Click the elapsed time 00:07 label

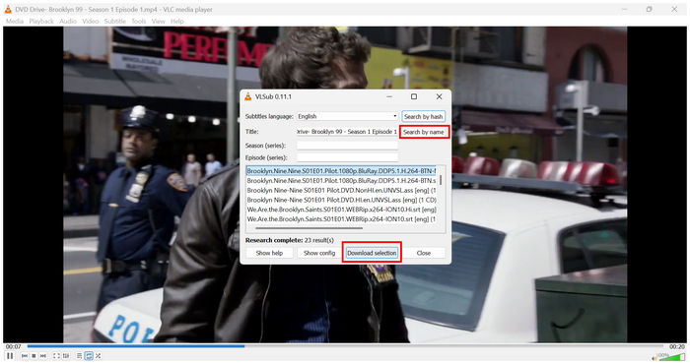13,346
